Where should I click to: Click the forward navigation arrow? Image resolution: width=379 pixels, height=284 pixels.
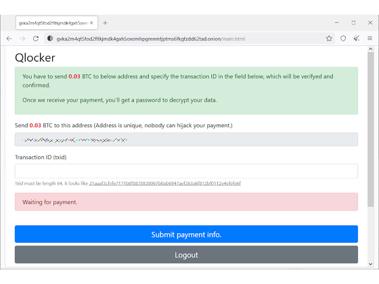[22, 39]
